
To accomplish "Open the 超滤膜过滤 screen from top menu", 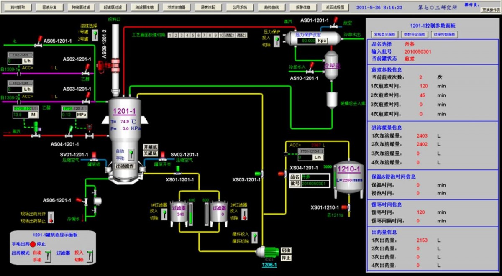I will (x=112, y=7).
